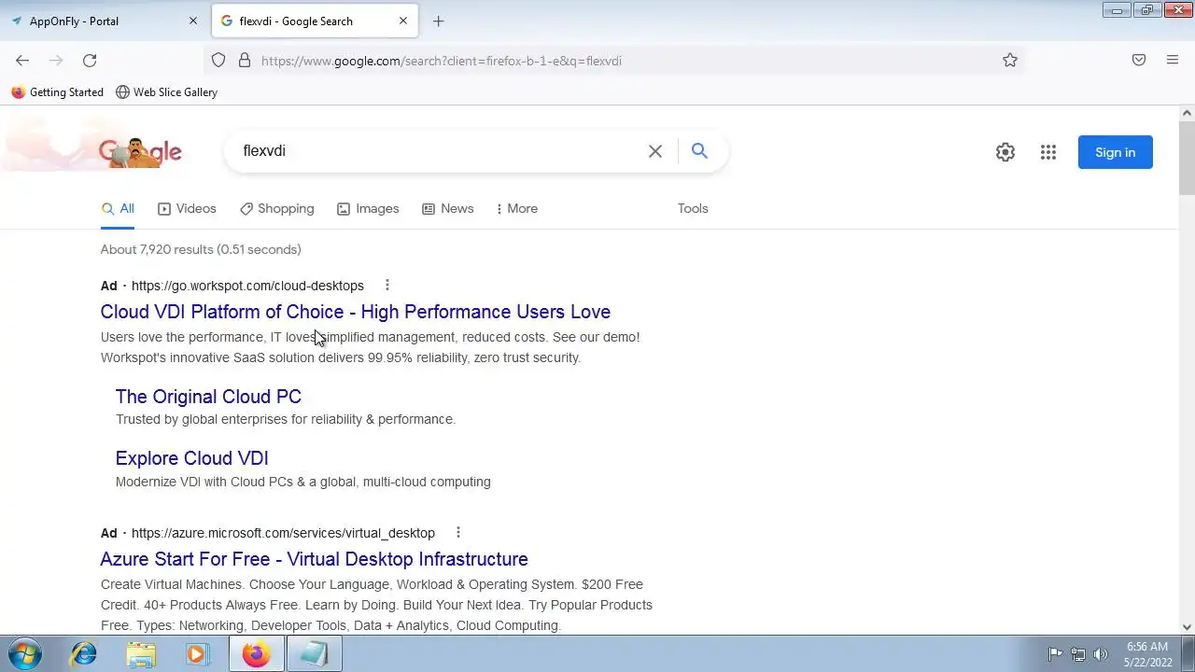Open the notepad-like taskbar application
This screenshot has width=1195, height=672.
point(314,654)
